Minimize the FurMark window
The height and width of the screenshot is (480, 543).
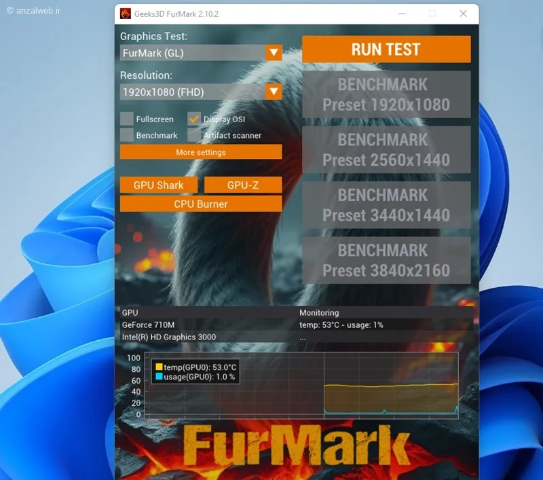[402, 14]
